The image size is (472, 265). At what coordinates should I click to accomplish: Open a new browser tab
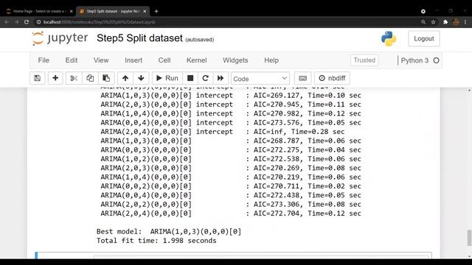coord(156,11)
